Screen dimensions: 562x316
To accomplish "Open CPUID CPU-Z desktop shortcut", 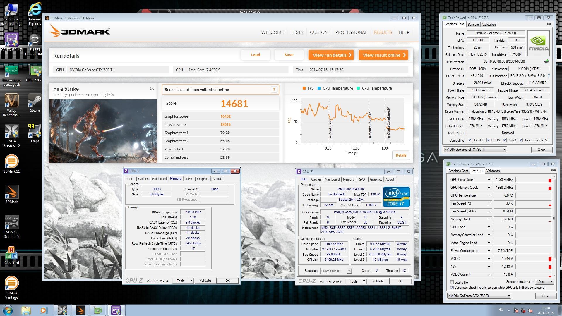I will click(x=11, y=42).
